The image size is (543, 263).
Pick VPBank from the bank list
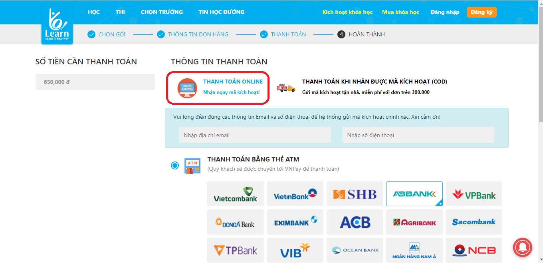[x=474, y=194]
